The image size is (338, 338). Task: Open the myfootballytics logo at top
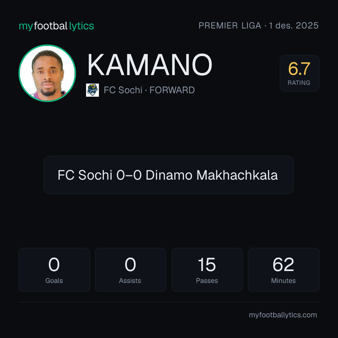[56, 26]
